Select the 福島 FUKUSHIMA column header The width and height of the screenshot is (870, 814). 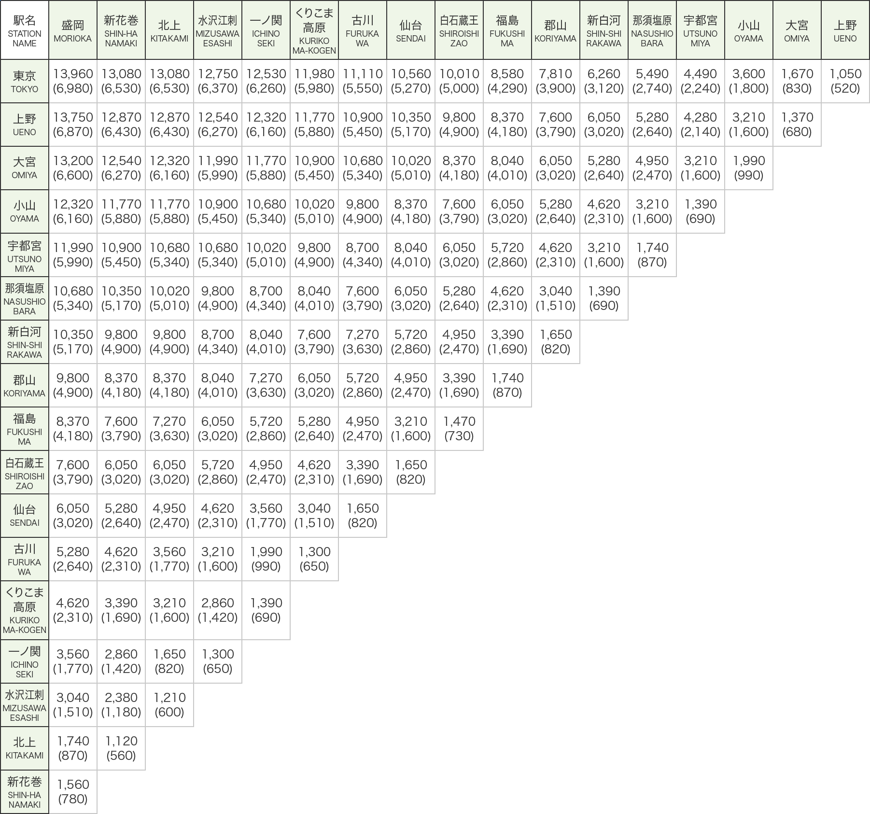[507, 30]
